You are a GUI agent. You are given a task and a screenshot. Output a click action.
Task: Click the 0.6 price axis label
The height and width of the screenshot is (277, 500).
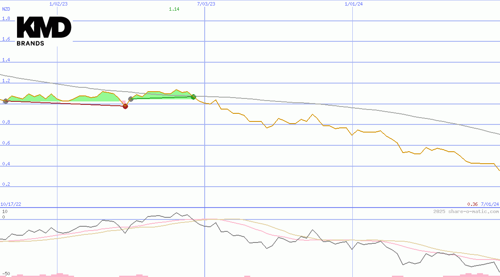6,143
